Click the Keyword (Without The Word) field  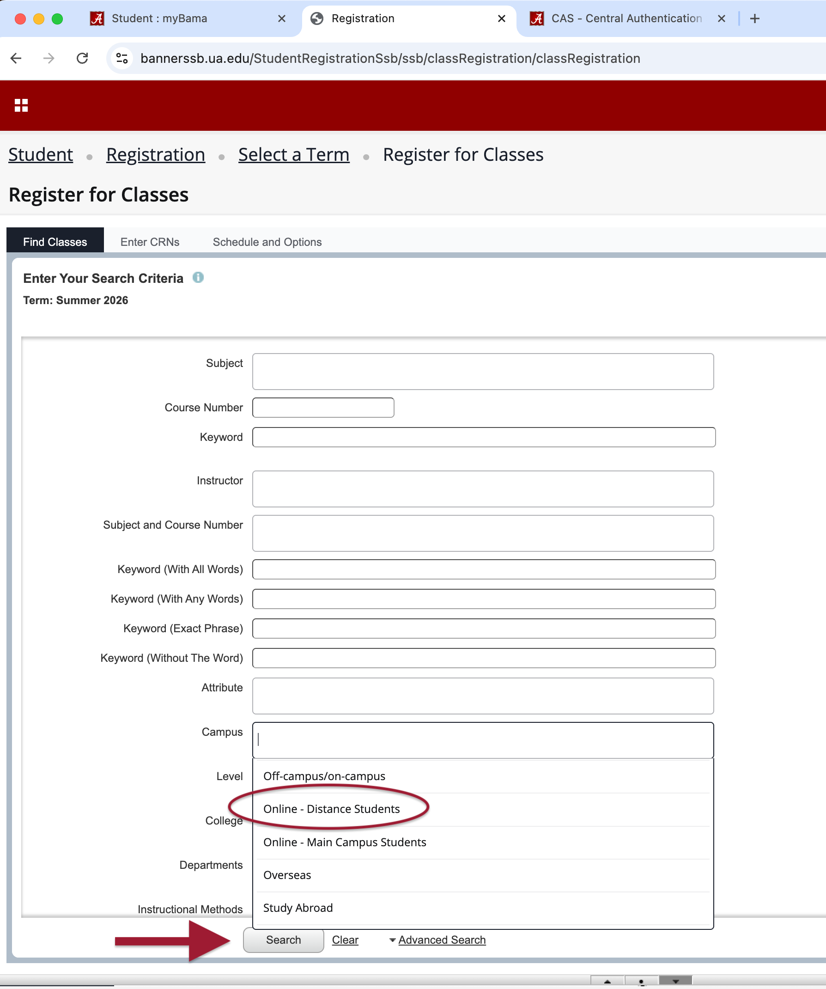pyautogui.click(x=484, y=659)
